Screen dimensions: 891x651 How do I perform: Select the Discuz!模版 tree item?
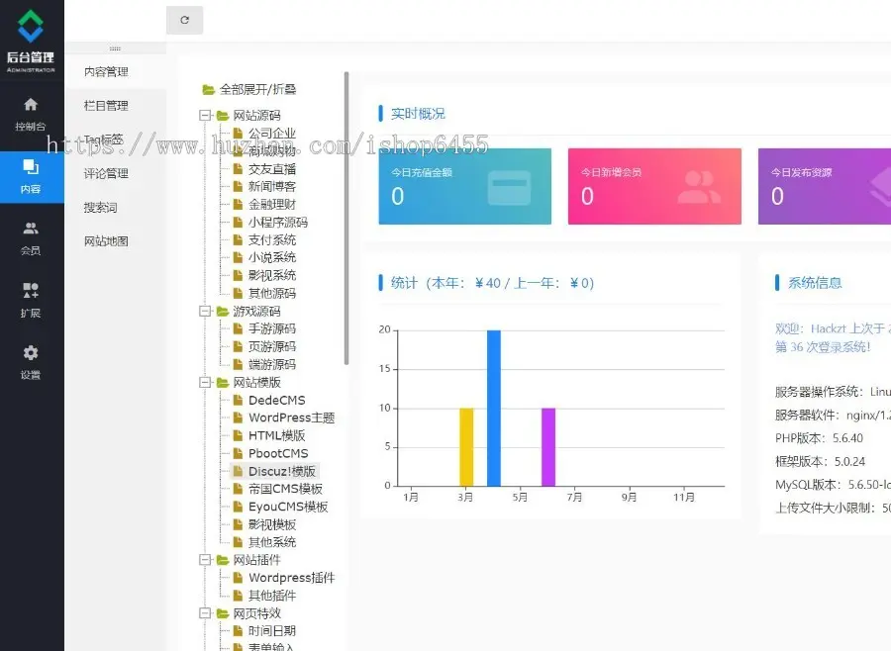282,471
